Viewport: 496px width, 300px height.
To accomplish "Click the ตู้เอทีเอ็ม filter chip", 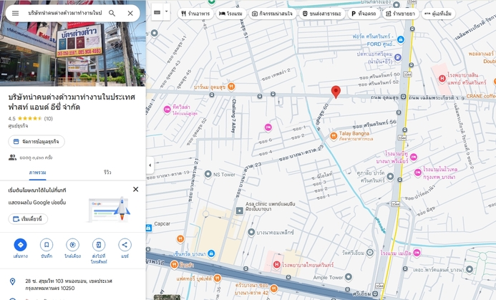I will click(x=439, y=14).
